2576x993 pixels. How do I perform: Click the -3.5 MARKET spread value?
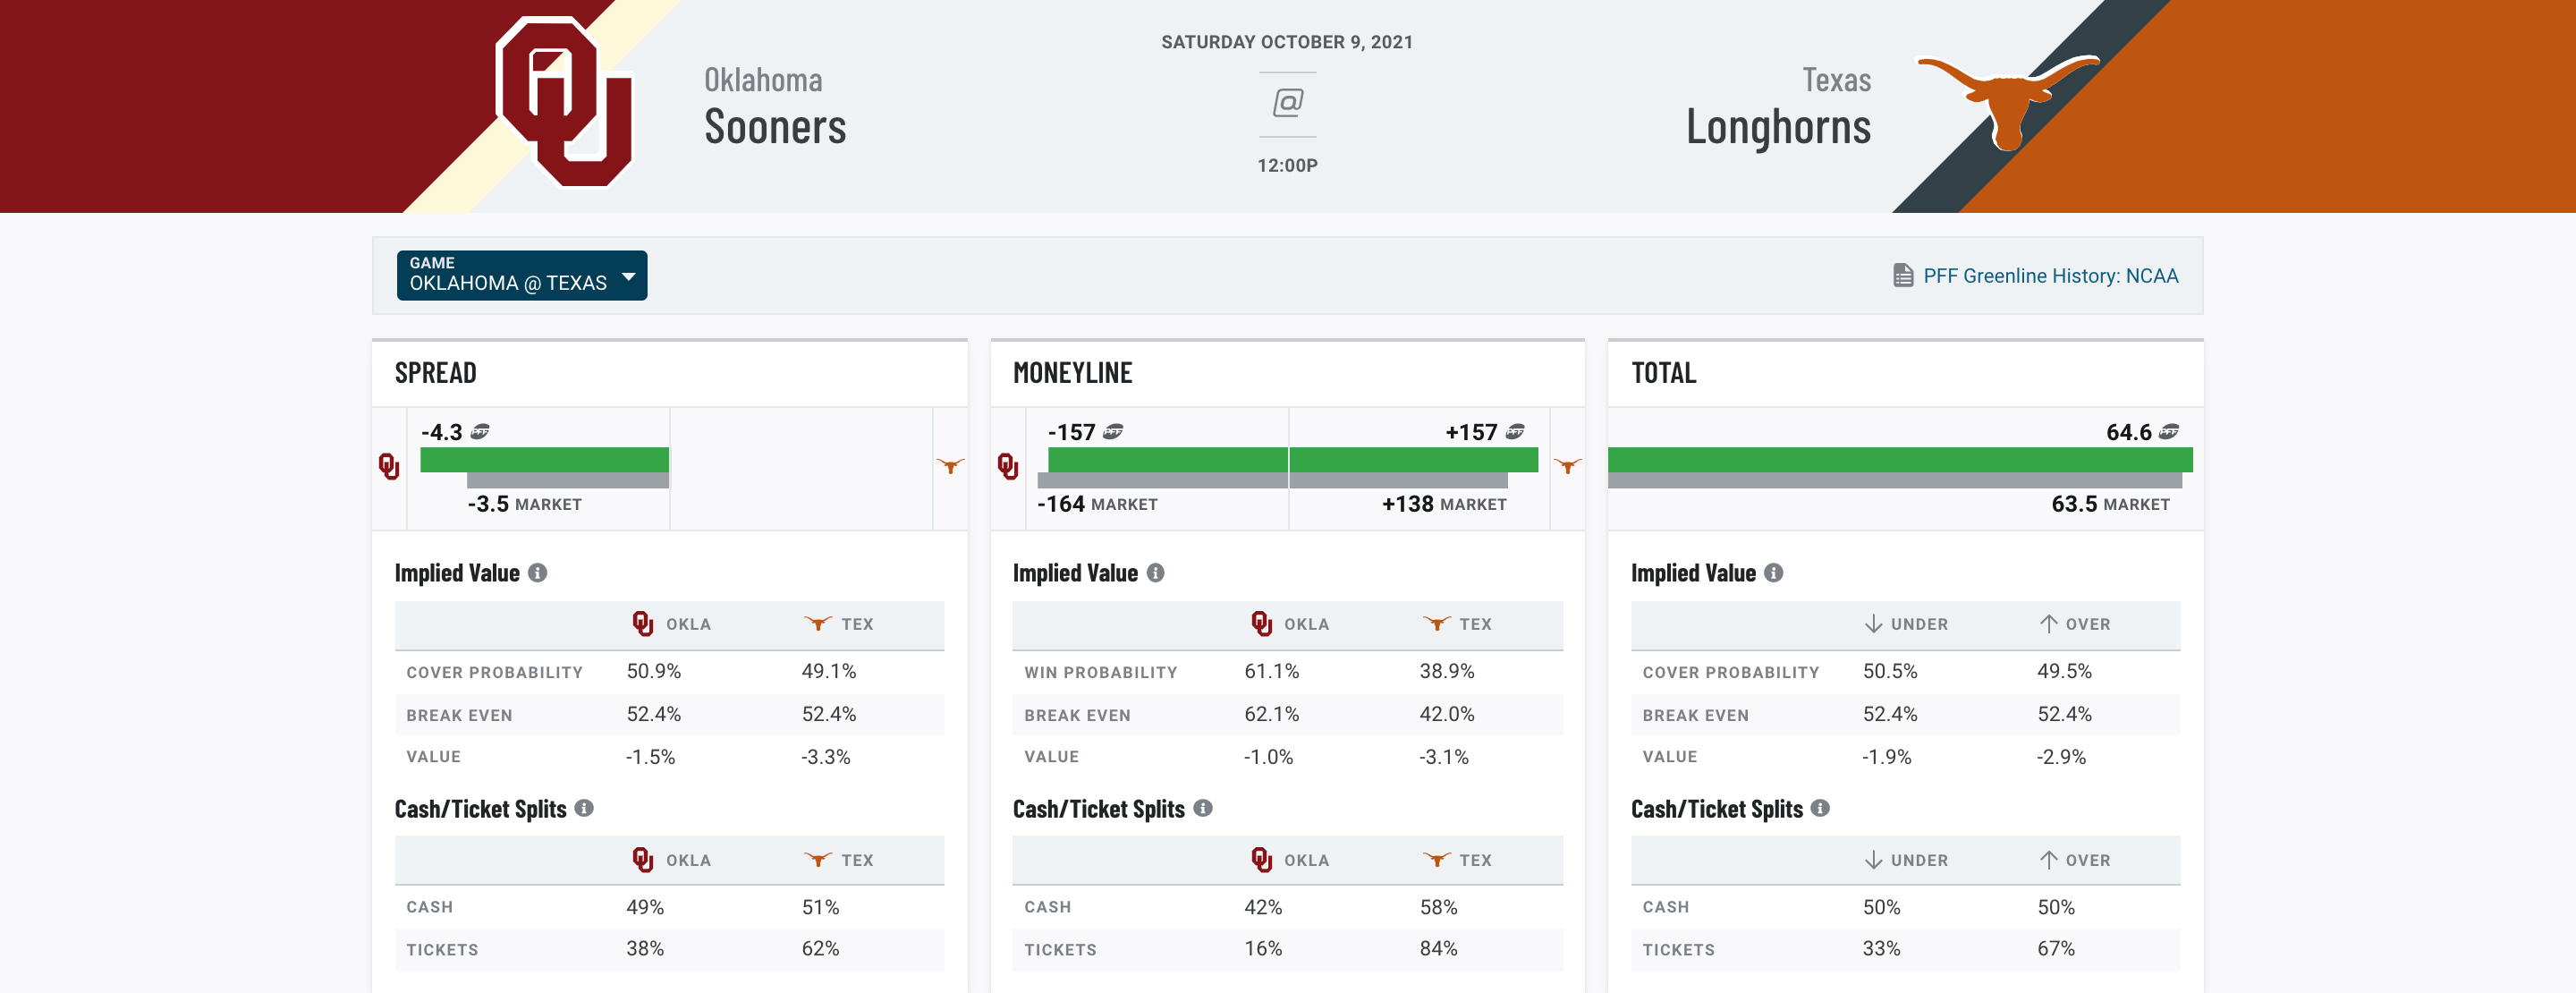coord(525,504)
